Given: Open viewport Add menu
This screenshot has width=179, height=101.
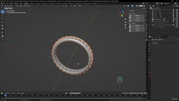Looking at the screenshot, I should pos(25,6).
